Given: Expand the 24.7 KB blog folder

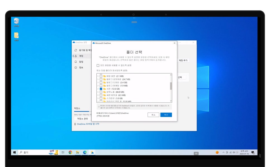Looking at the screenshot, I should pos(98,79).
